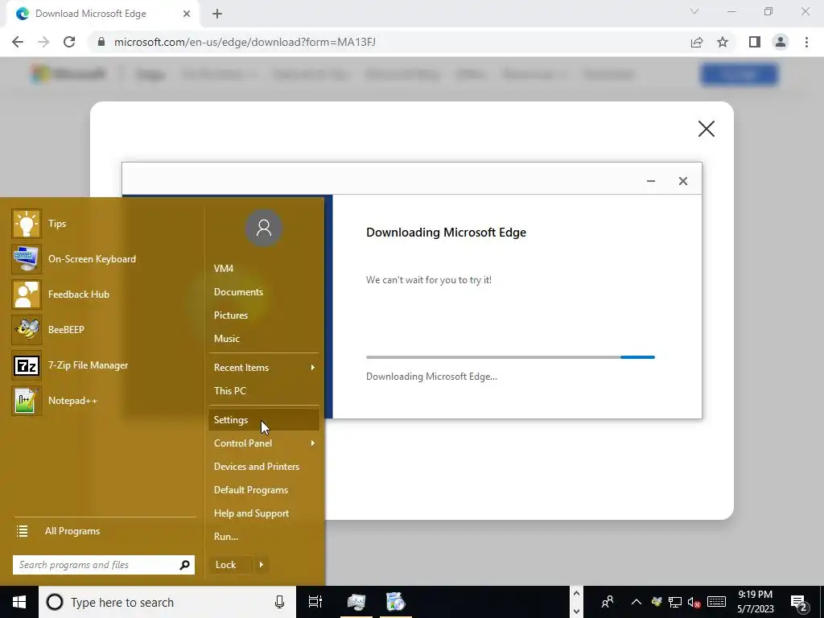
Task: Close the large download modal with X
Action: point(707,128)
